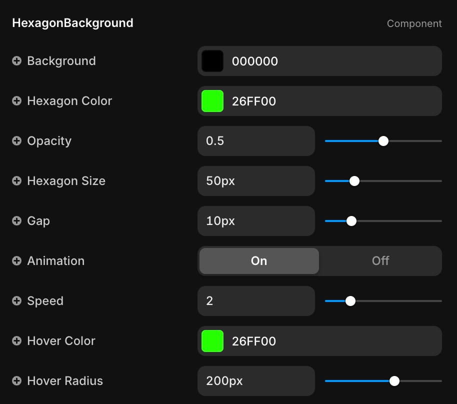This screenshot has width=457, height=404.
Task: Click the plus icon next to Hexagon Size
Action: click(x=17, y=181)
